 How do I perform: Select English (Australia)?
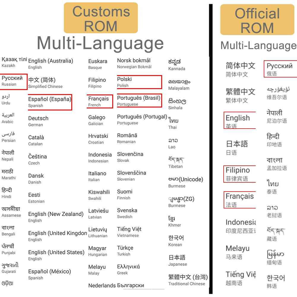[50, 64]
